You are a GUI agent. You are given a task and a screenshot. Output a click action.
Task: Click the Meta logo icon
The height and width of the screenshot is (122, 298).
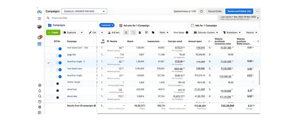39,11
